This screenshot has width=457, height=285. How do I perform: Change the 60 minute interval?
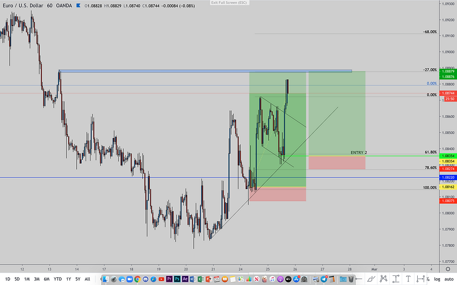pyautogui.click(x=49, y=5)
